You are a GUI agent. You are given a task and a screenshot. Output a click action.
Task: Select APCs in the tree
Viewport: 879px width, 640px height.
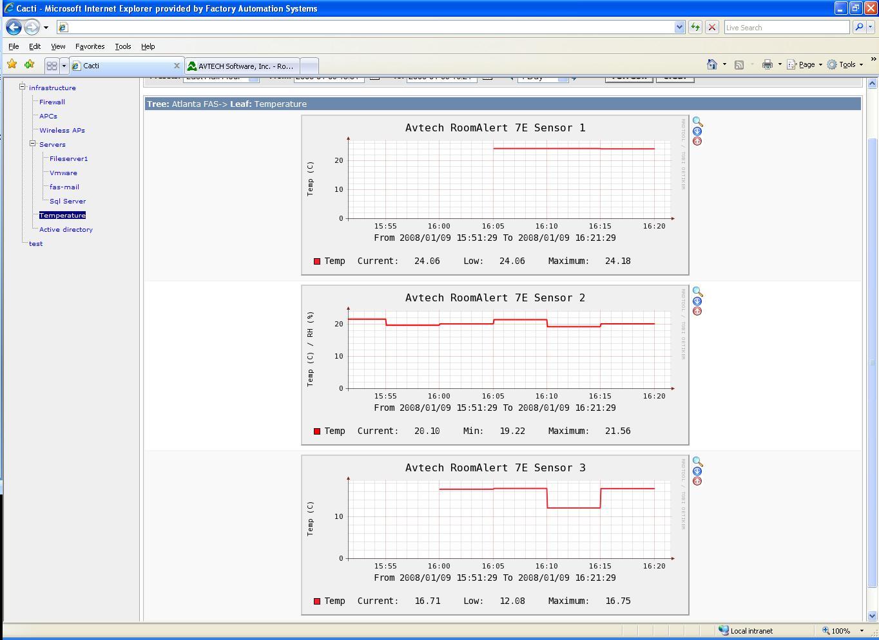point(48,116)
